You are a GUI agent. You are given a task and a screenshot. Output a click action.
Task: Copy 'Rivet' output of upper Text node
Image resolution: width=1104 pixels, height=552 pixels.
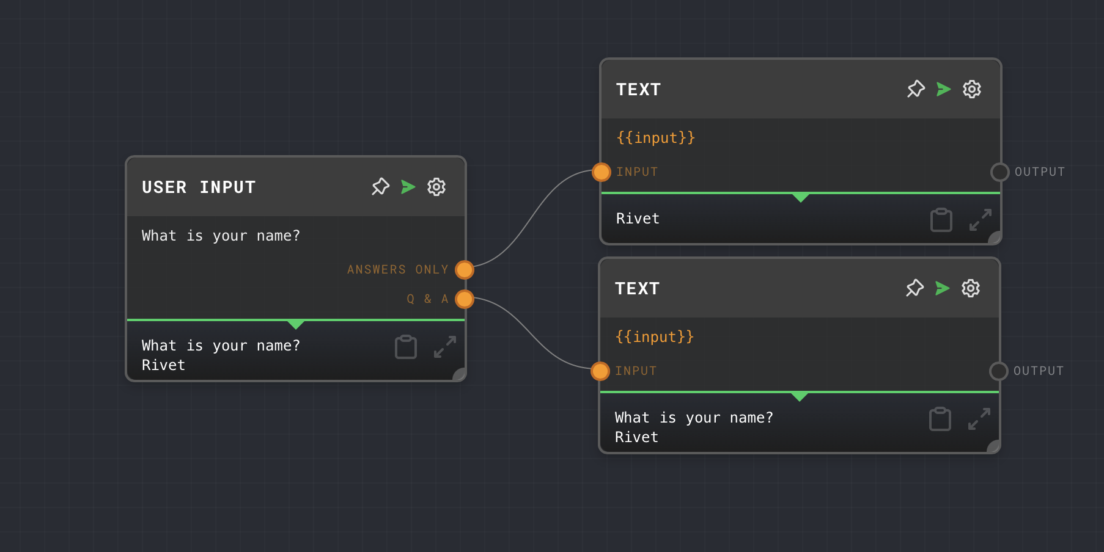(x=941, y=220)
